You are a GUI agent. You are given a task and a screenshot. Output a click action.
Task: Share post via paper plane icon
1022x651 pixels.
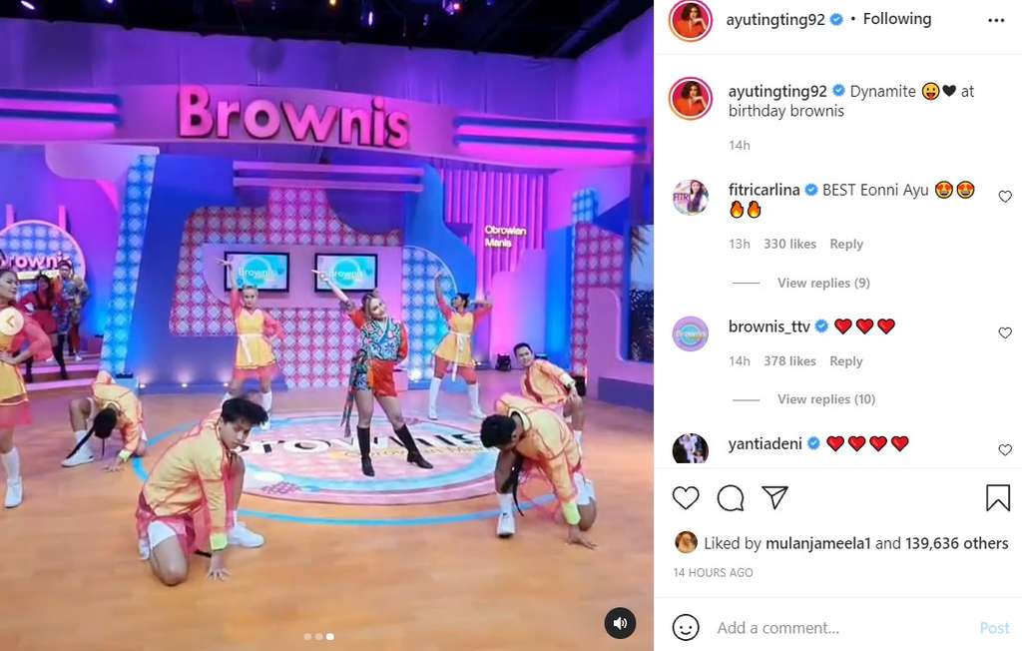click(774, 497)
